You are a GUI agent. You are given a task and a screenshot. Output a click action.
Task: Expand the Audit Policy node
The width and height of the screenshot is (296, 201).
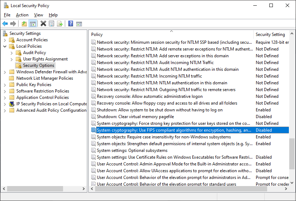pyautogui.click(x=12, y=53)
